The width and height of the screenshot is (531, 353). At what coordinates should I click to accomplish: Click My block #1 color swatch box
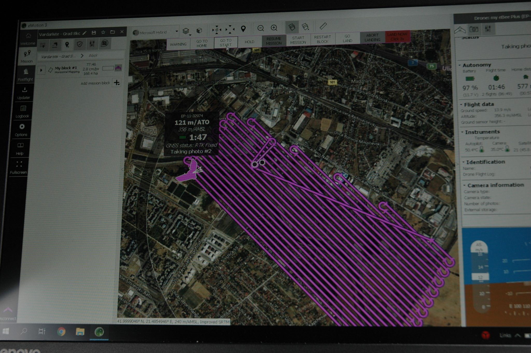pos(108,68)
